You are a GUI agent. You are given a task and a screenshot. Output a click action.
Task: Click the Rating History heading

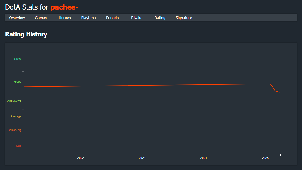[26, 34]
